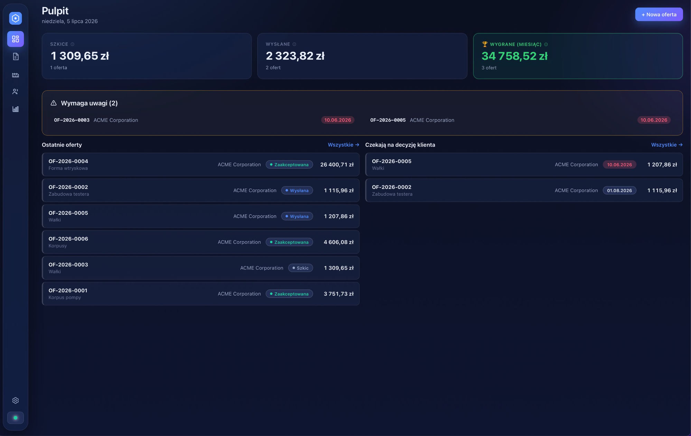Open OF-2026-0005 in Wymaga uwagi panel
This screenshot has height=436, width=691.
[520, 120]
